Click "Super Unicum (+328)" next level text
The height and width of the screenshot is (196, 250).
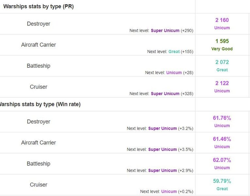point(172,93)
